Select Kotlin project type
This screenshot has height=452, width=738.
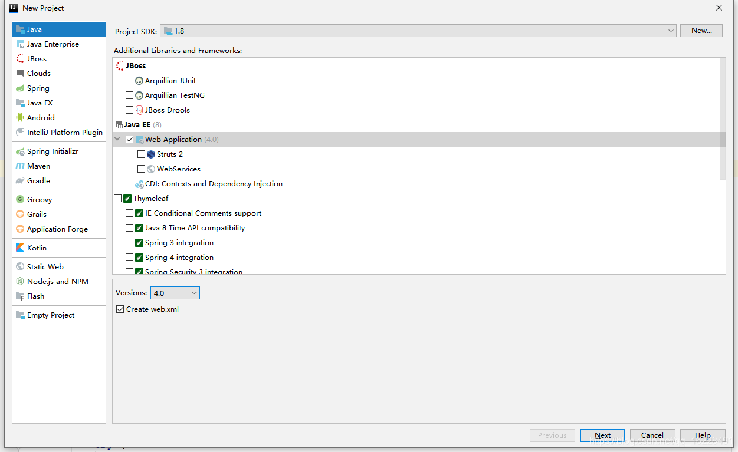58,248
